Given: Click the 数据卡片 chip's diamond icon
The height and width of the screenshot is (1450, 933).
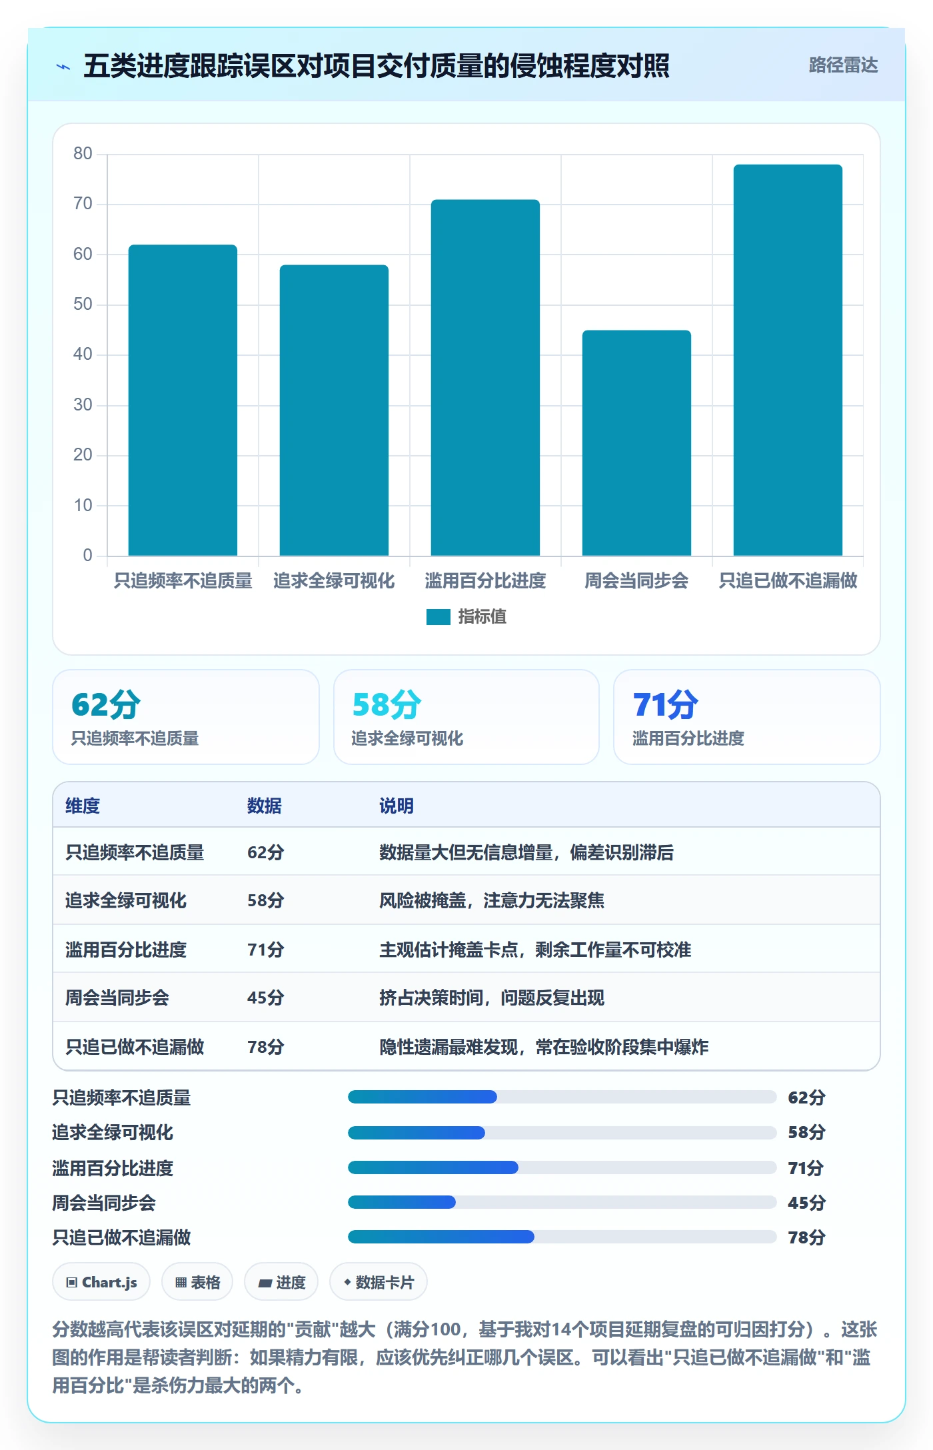Looking at the screenshot, I should [x=347, y=1282].
